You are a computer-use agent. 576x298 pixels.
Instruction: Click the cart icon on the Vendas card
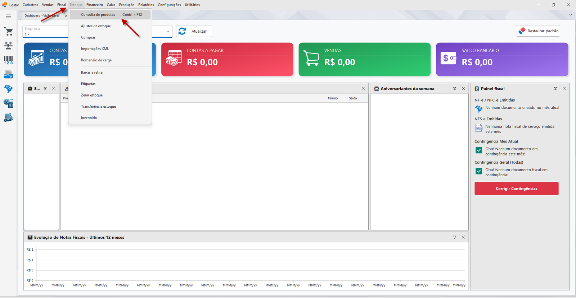click(x=311, y=58)
